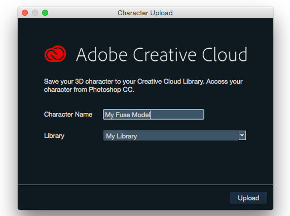Click the Character Upload title text
Screen dimensions: 290x216
[x=145, y=13]
